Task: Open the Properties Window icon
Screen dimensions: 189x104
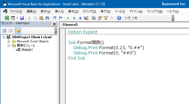Action: [100, 18]
